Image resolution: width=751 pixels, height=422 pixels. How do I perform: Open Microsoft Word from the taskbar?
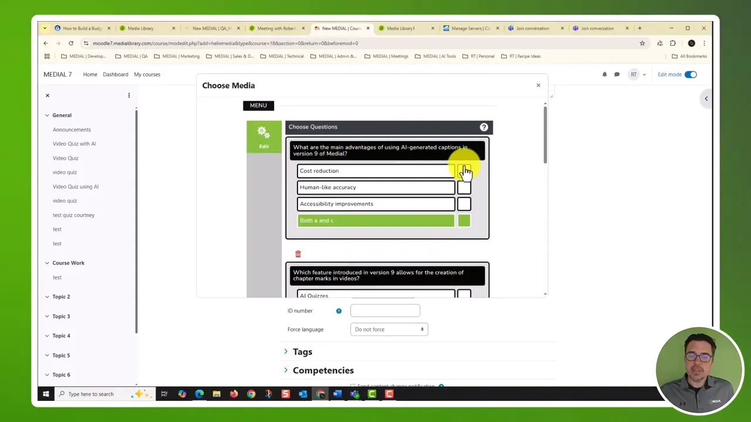(x=337, y=394)
